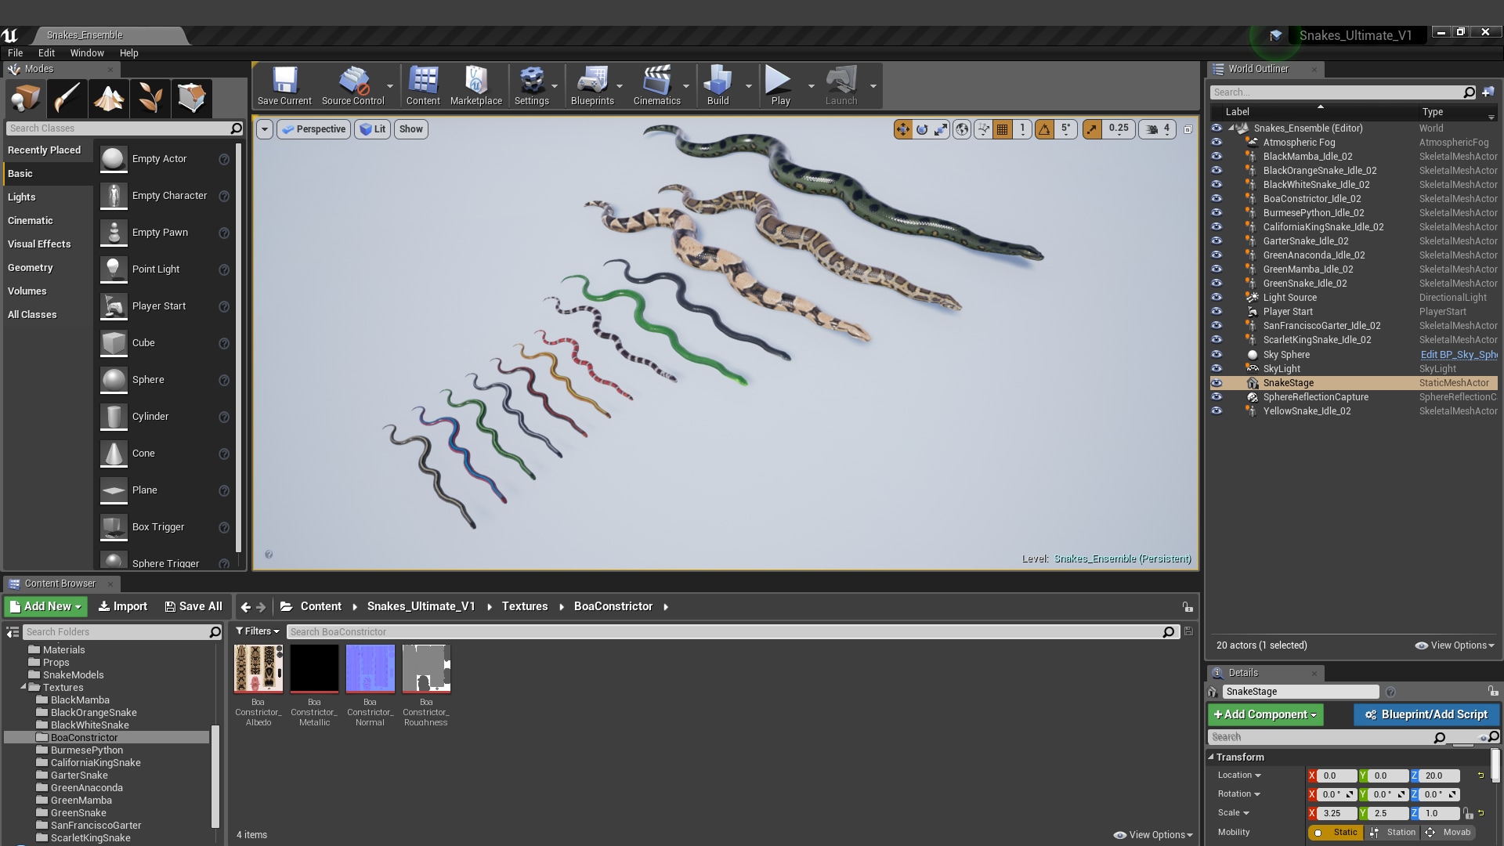Select the Paint mode brush icon
Screen dimensions: 1504x846
pyautogui.click(x=67, y=98)
